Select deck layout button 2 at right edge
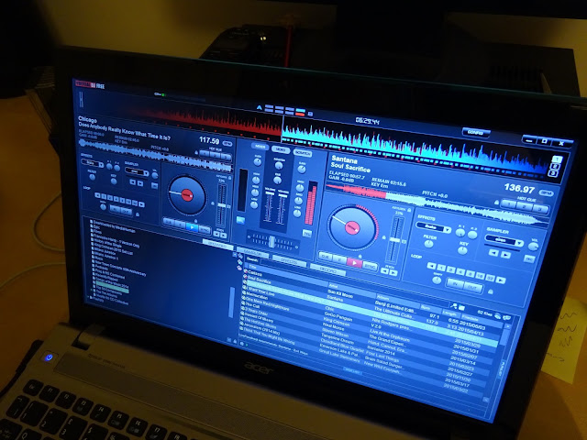The height and width of the screenshot is (440, 587). click(x=556, y=166)
